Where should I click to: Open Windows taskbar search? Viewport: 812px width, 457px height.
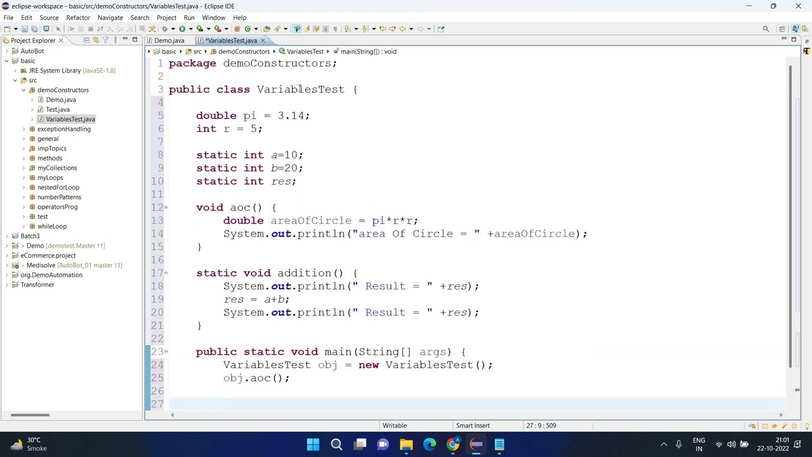(336, 444)
